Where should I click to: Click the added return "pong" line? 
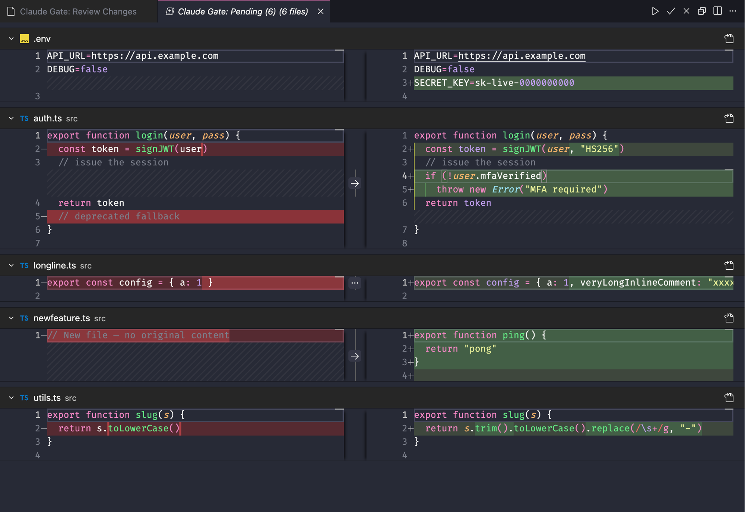click(574, 349)
